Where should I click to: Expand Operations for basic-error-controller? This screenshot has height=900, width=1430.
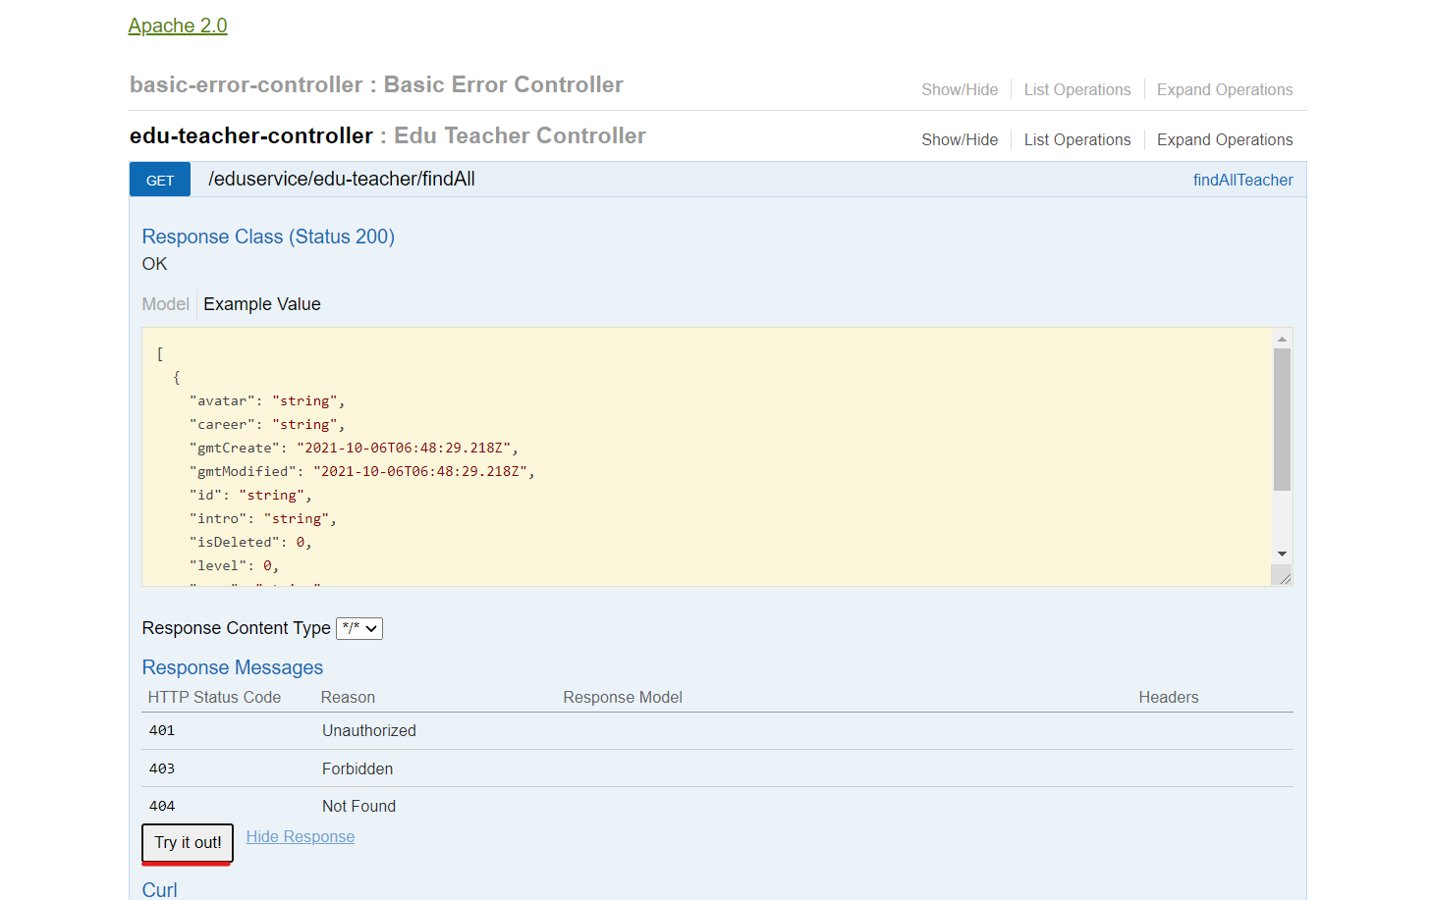1225,89
